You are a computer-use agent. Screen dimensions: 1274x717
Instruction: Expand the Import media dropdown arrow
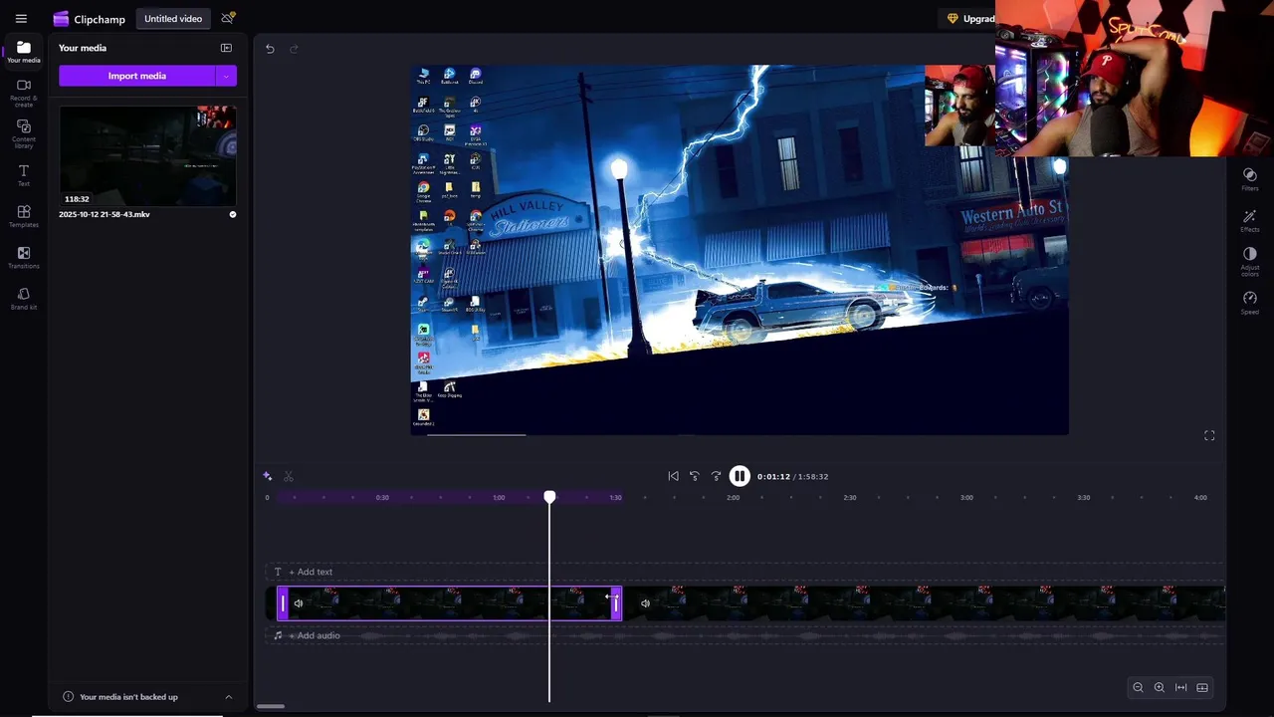pos(226,76)
